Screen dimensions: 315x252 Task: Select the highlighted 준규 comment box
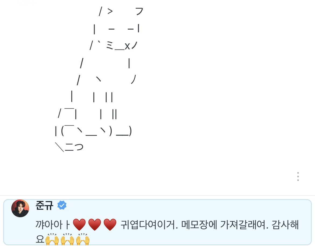click(x=157, y=222)
